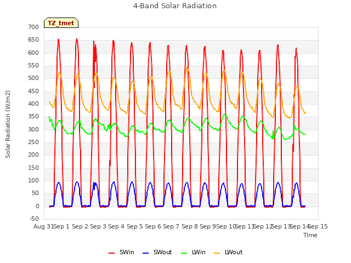Screen dimensions: 351x263
Task: Click the 500 y-axis tick label
Action: [33, 78]
